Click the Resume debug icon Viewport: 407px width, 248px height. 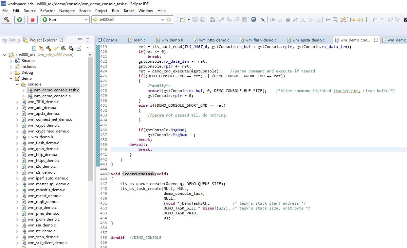(273, 20)
